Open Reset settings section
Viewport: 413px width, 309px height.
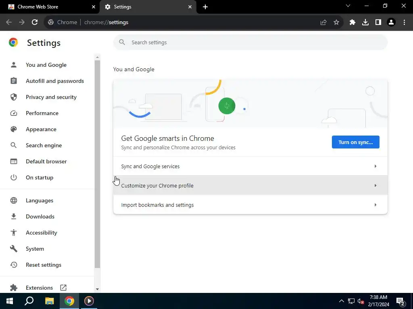click(44, 265)
